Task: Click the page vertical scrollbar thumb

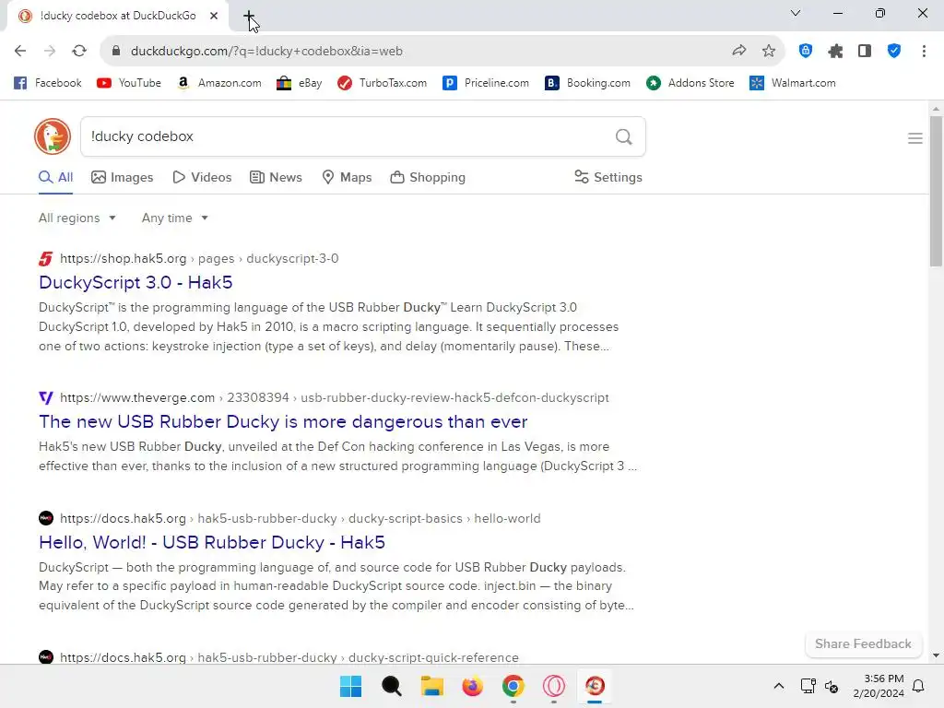Action: pyautogui.click(x=936, y=191)
